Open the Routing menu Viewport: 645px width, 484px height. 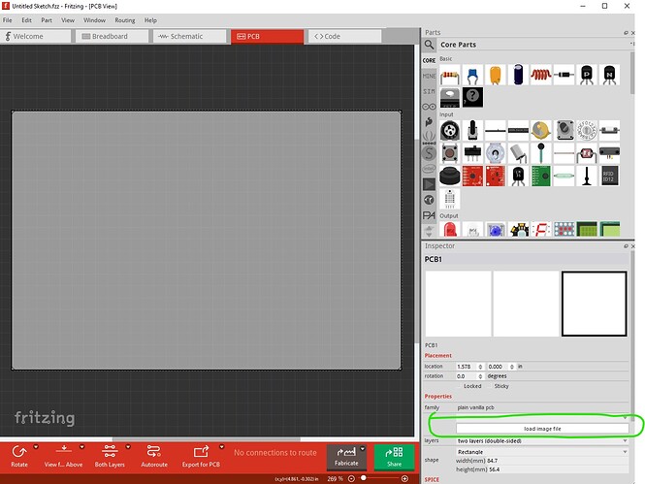point(125,20)
